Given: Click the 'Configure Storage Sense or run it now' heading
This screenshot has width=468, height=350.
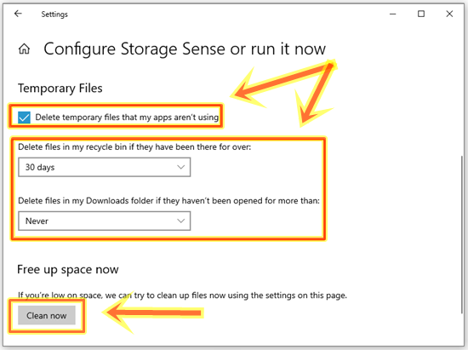Looking at the screenshot, I should [185, 49].
